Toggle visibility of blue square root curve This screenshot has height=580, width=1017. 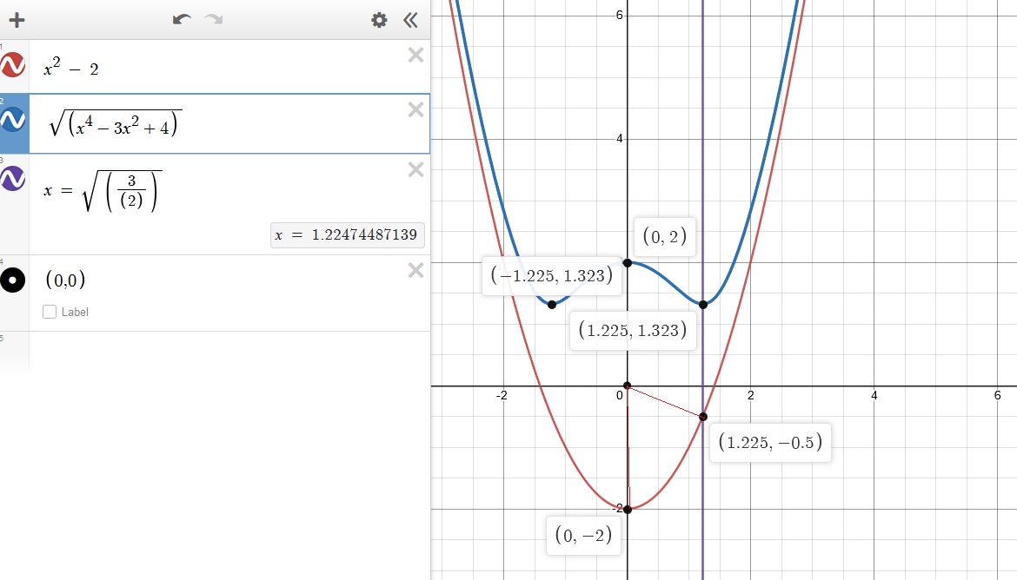pyautogui.click(x=13, y=123)
